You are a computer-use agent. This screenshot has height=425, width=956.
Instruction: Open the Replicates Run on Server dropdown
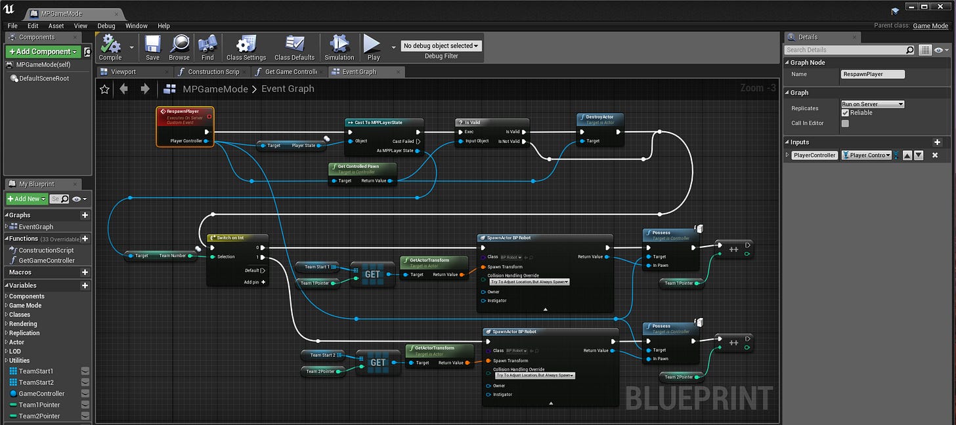coord(873,104)
